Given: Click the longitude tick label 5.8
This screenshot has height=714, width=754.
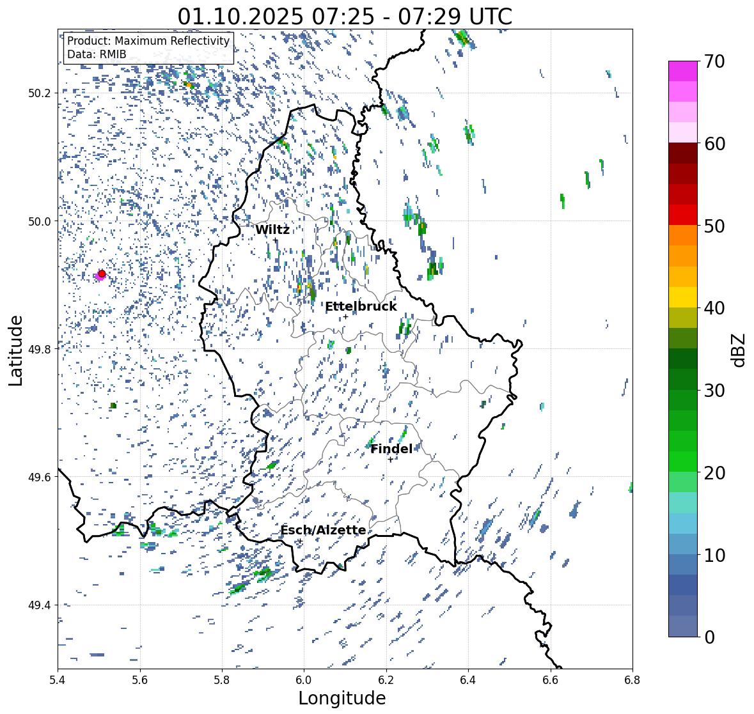Looking at the screenshot, I should click(222, 680).
